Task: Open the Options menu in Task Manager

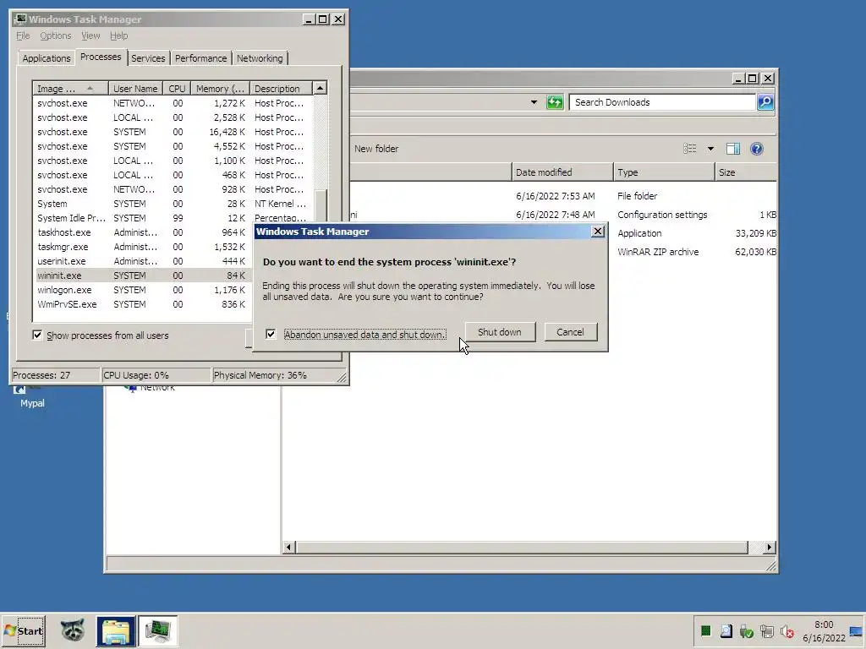Action: pyautogui.click(x=55, y=35)
